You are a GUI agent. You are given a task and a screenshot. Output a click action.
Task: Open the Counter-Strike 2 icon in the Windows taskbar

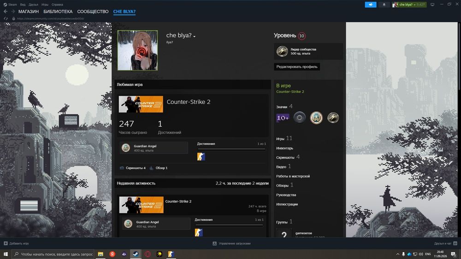[171, 254]
